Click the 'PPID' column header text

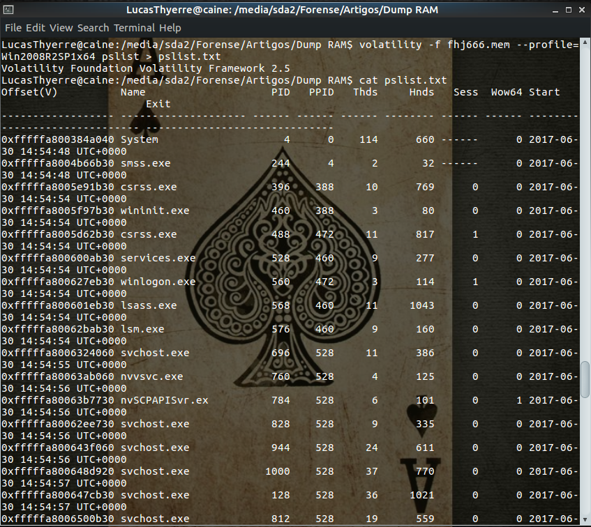pyautogui.click(x=322, y=92)
